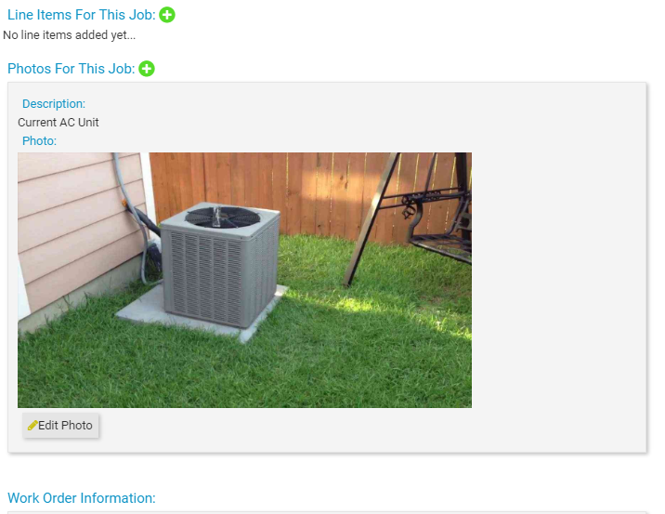Click the "Photo:" label above the image

[x=39, y=141]
